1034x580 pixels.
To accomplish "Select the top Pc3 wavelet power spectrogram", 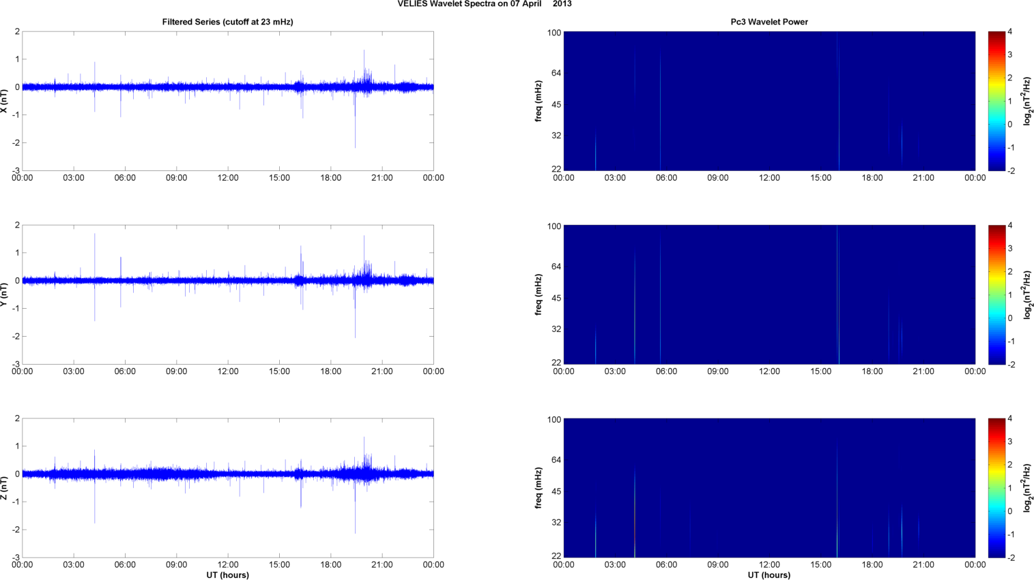I will click(769, 101).
